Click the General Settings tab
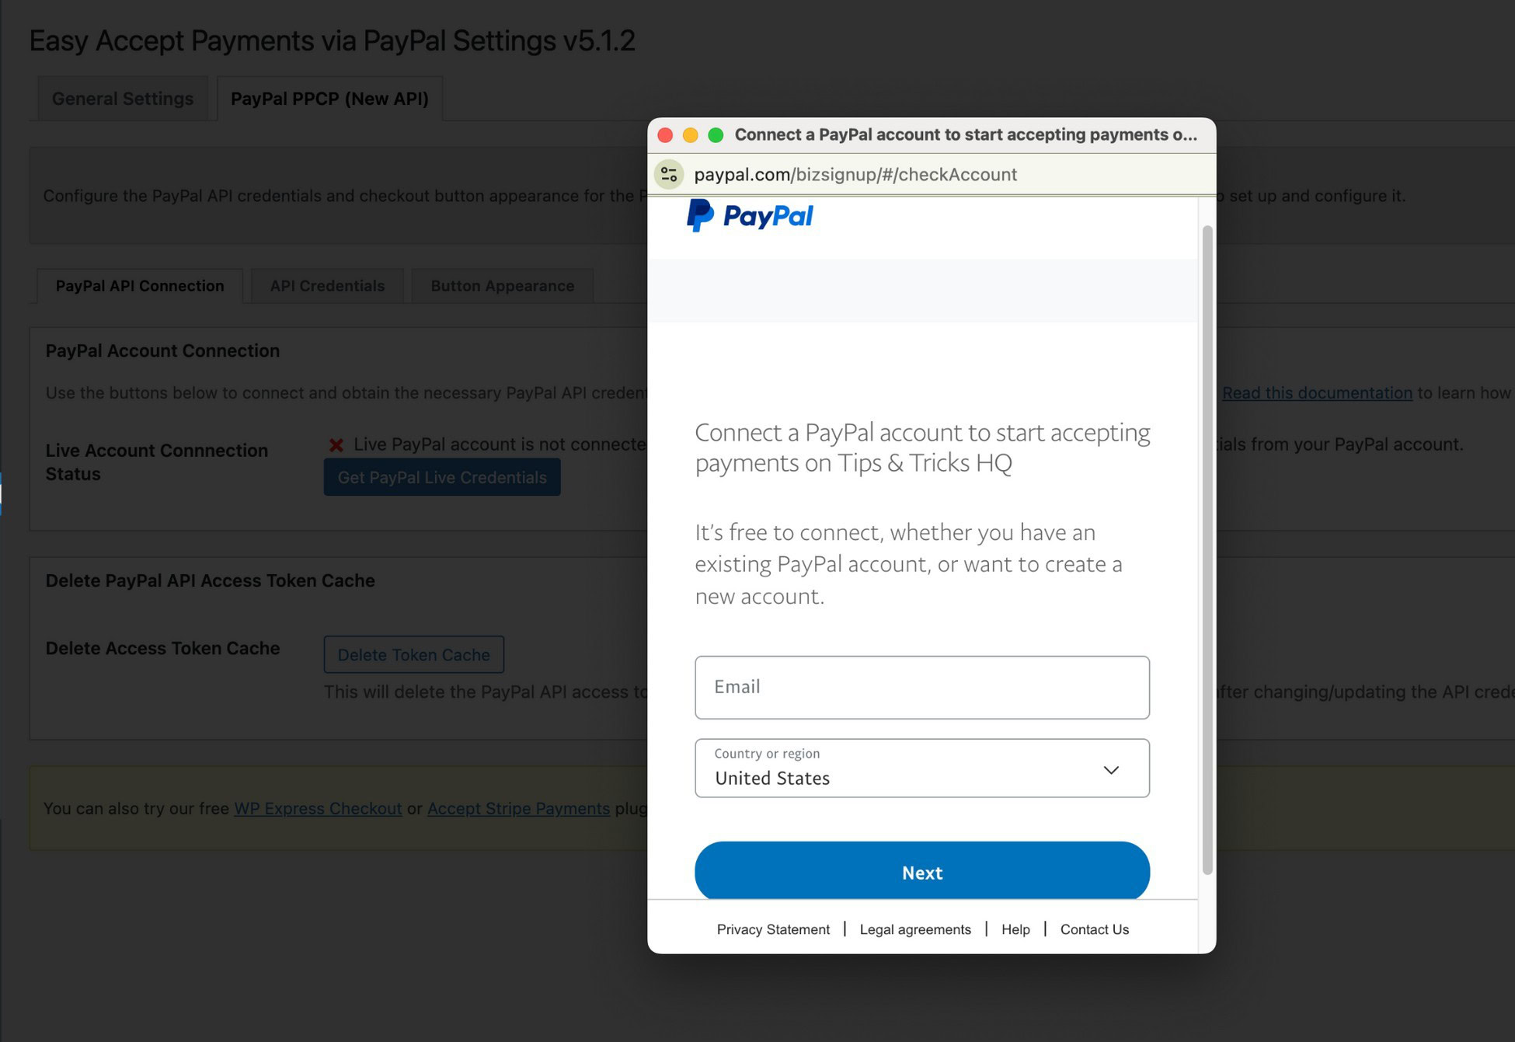This screenshot has width=1515, height=1042. point(124,98)
